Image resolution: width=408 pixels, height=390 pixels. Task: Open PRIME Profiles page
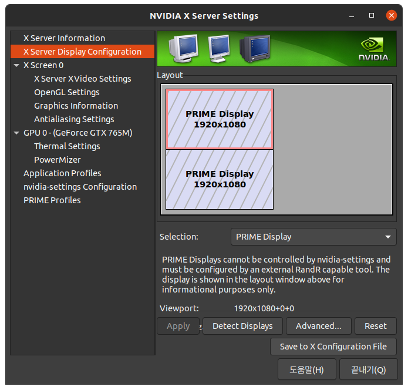[x=52, y=201]
